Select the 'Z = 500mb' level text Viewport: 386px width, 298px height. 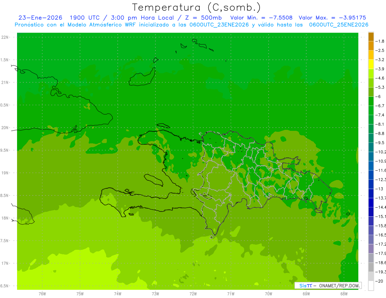[x=203, y=18]
